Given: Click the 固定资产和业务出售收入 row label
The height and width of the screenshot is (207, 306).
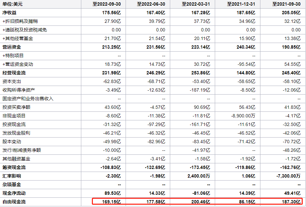Looking at the screenshot, I should 28,99.
